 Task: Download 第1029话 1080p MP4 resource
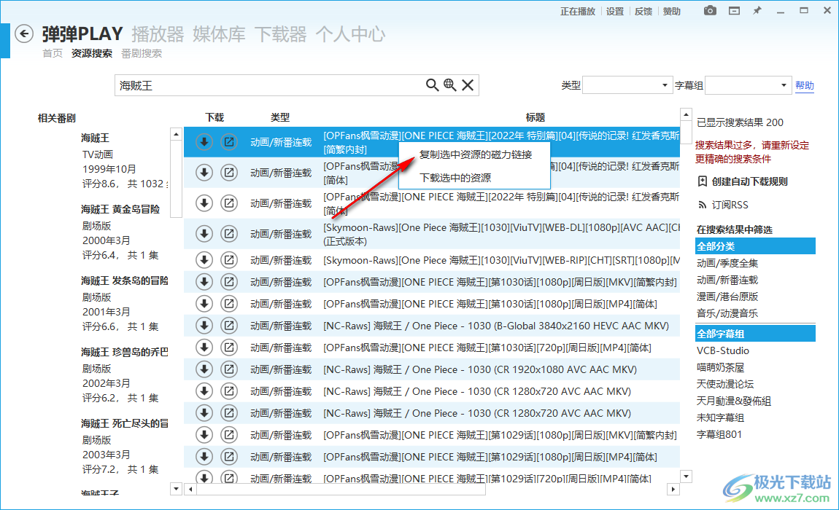[204, 458]
